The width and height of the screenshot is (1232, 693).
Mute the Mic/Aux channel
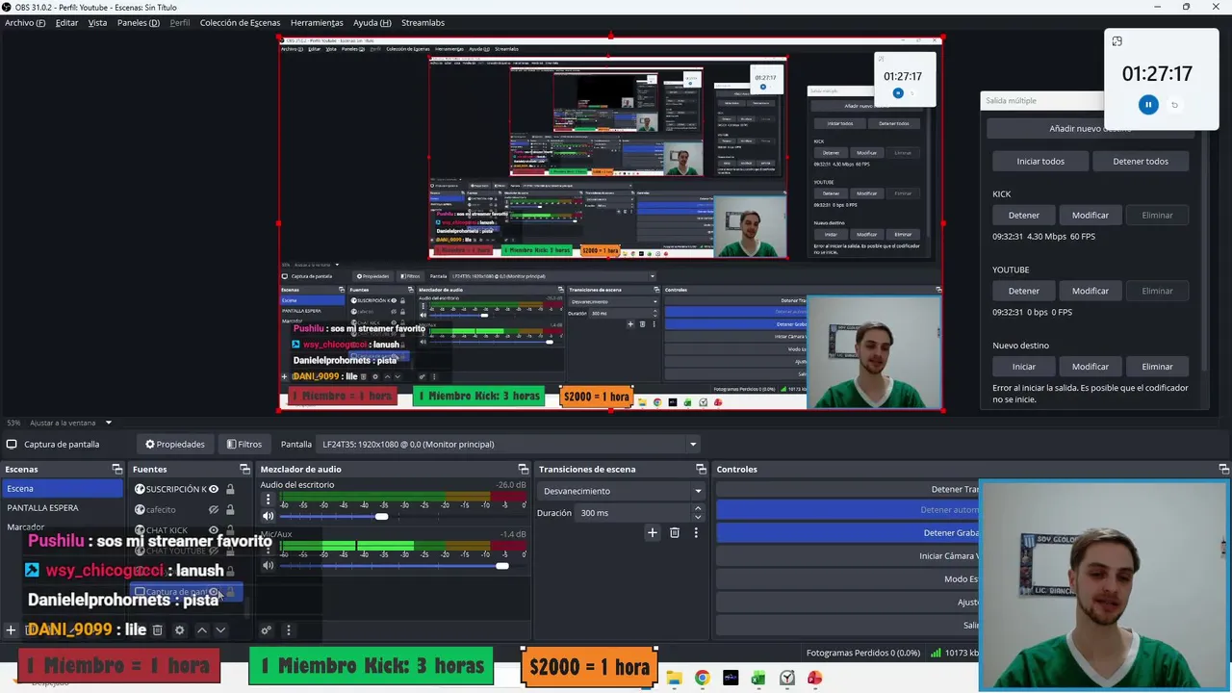click(x=268, y=565)
